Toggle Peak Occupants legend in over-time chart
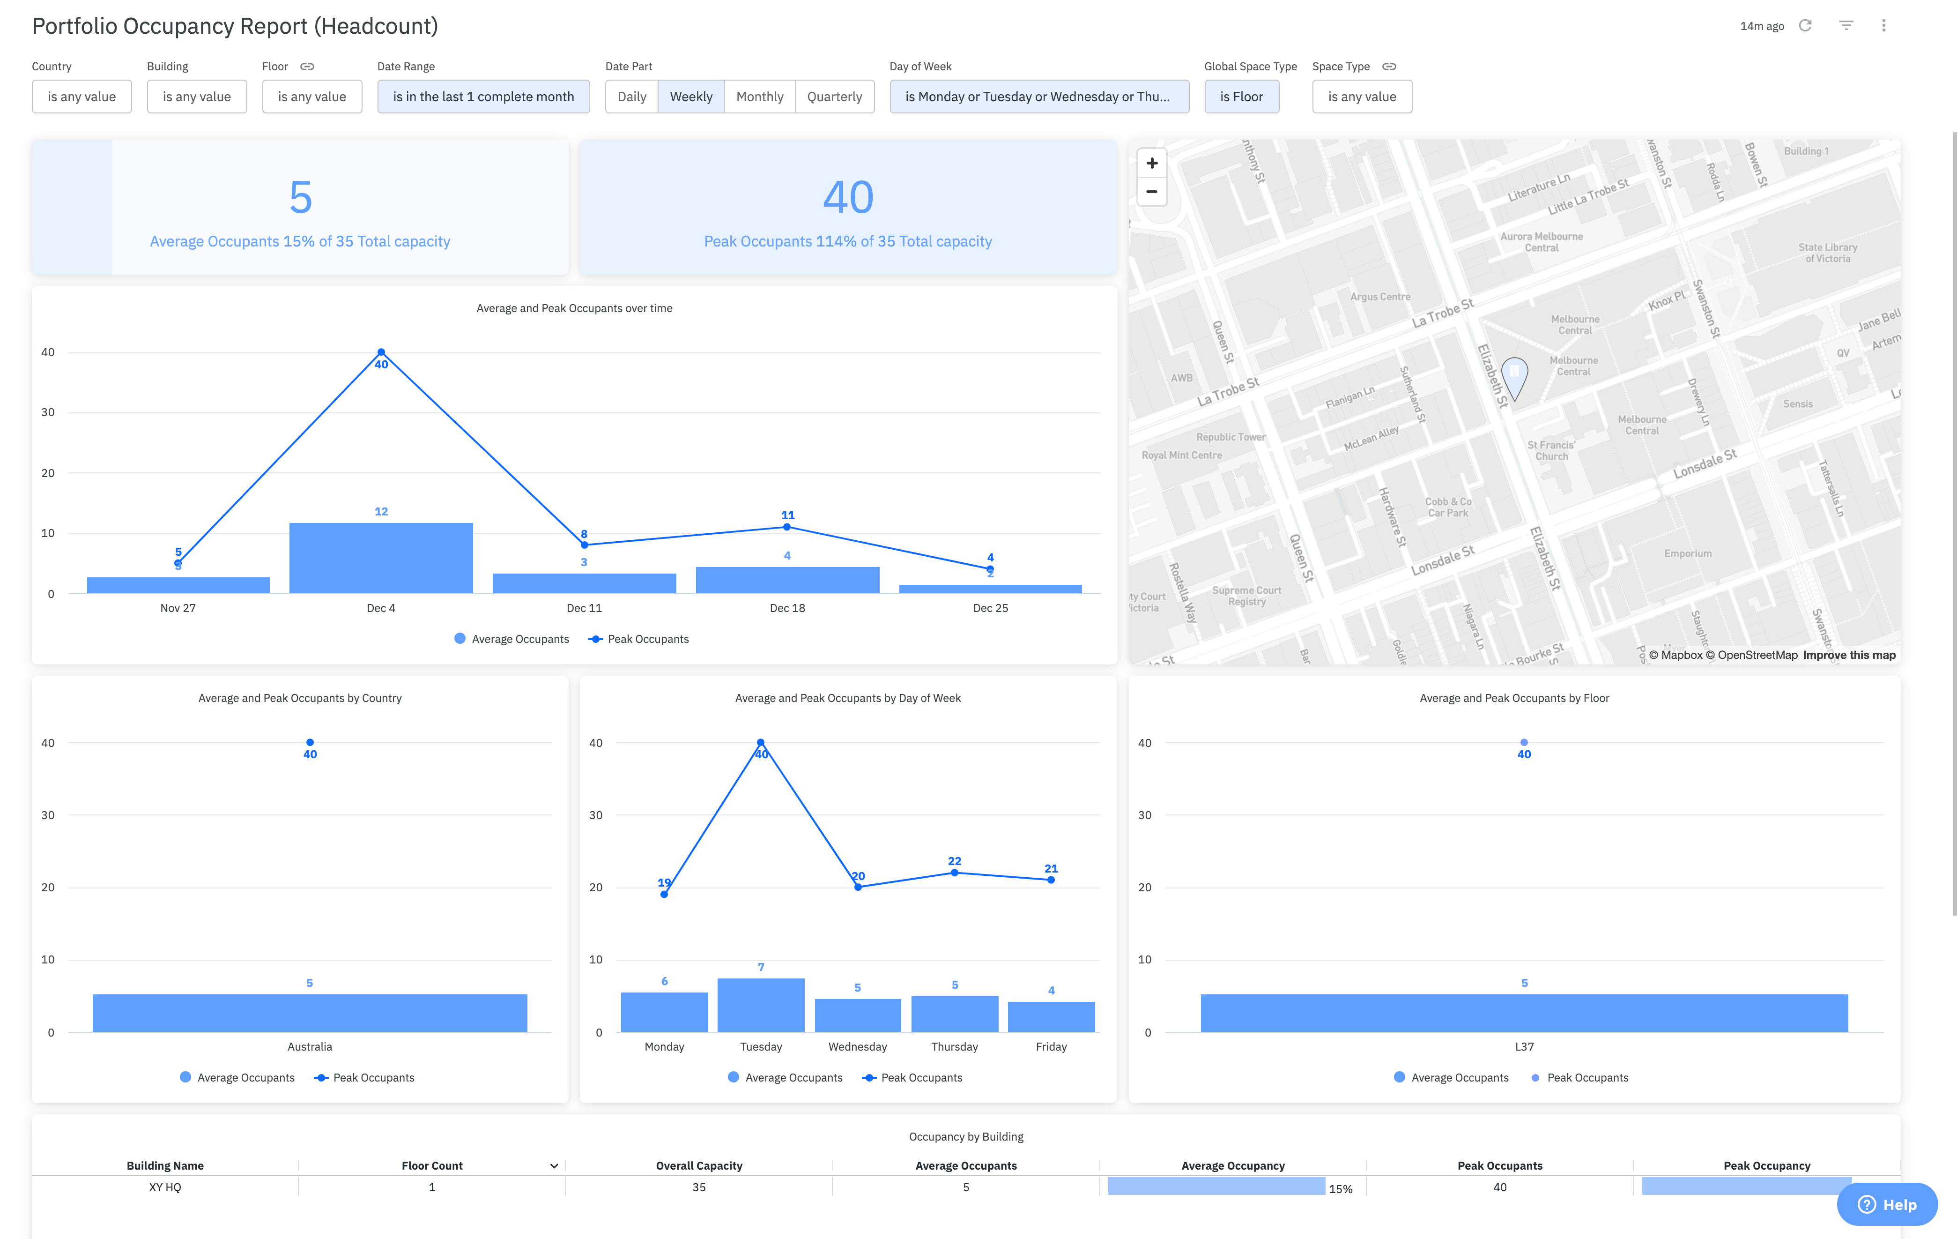Screen dimensions: 1957x1239 pos(639,639)
